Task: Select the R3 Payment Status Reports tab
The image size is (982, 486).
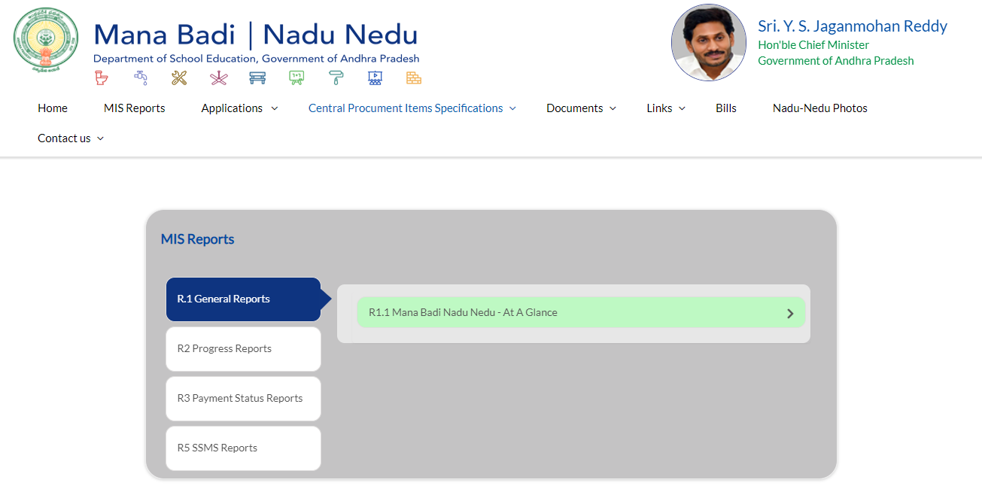Action: tap(243, 399)
